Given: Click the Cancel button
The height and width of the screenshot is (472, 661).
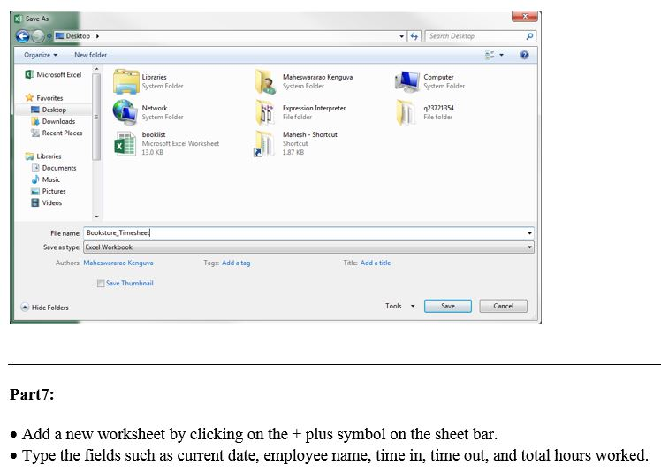Looking at the screenshot, I should coord(504,306).
